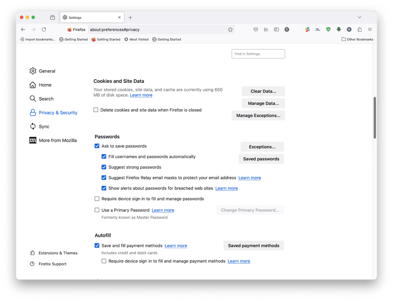This screenshot has height=301, width=393.
Task: Click the dark circular C extension icon
Action: pos(287,29)
